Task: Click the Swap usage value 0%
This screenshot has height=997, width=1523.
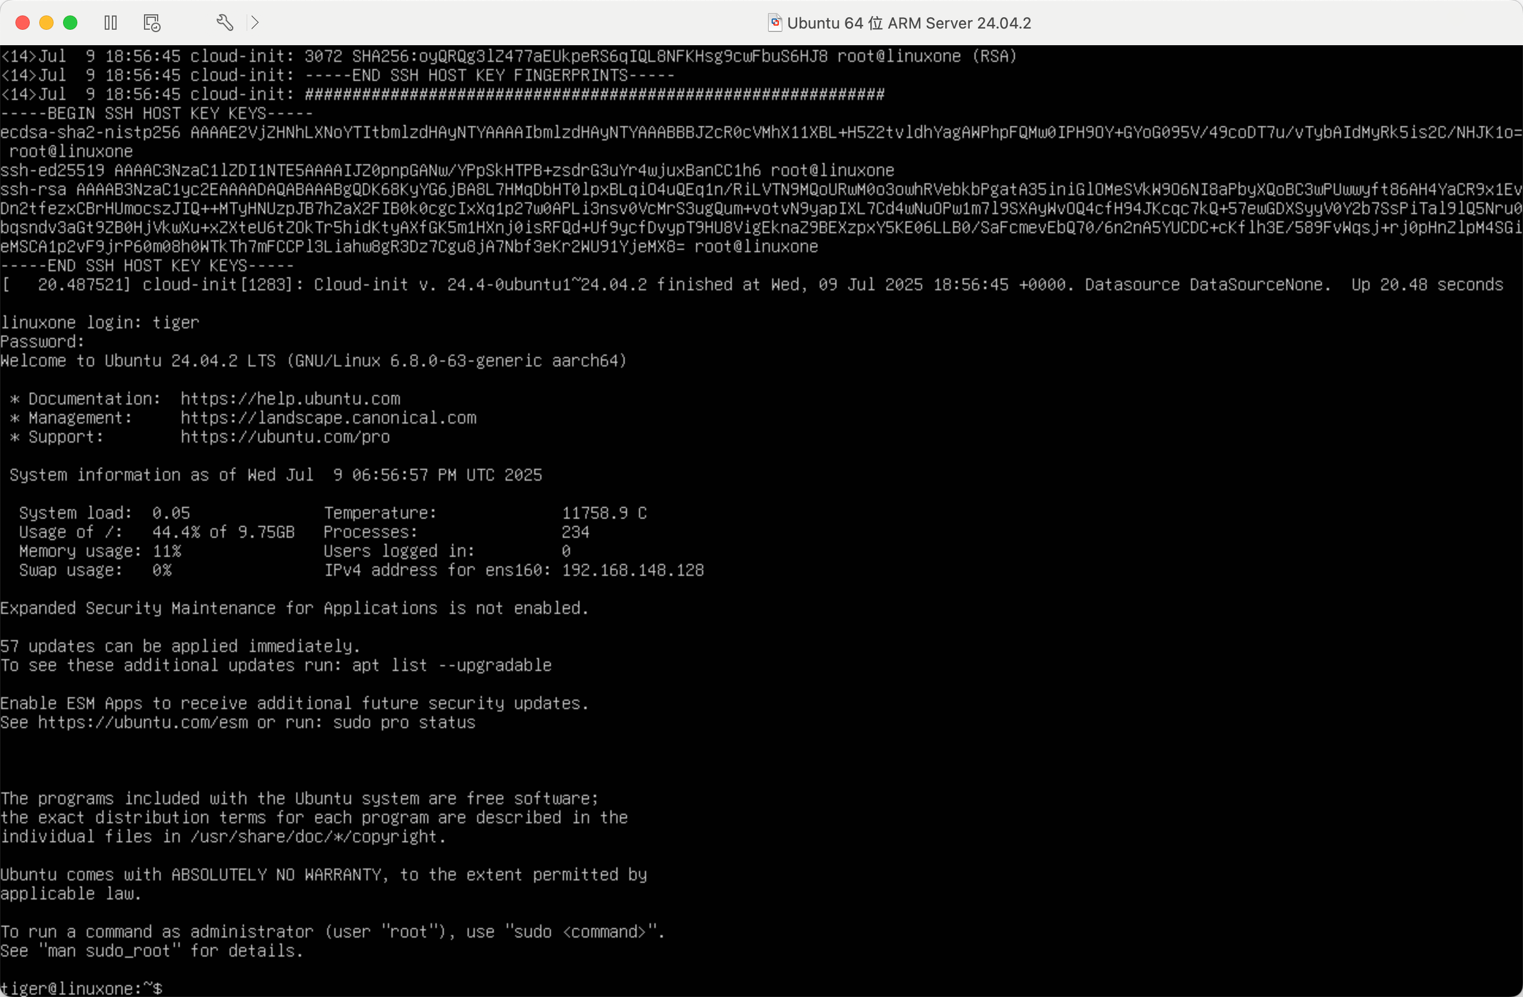Action: coord(162,570)
